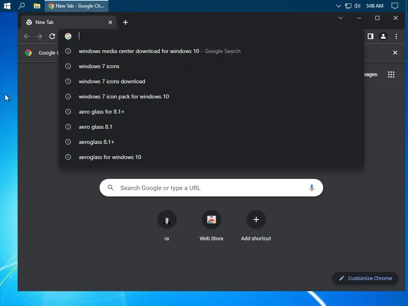The image size is (408, 306).
Task: Open Customize Chrome button
Action: [365, 279]
